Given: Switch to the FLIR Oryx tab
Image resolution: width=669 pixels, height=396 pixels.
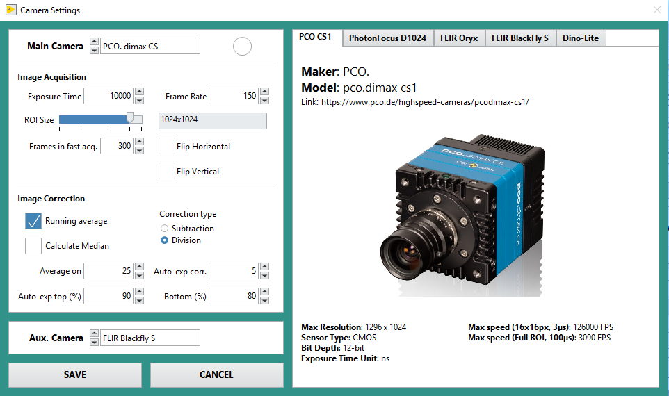Looking at the screenshot, I should (x=459, y=38).
